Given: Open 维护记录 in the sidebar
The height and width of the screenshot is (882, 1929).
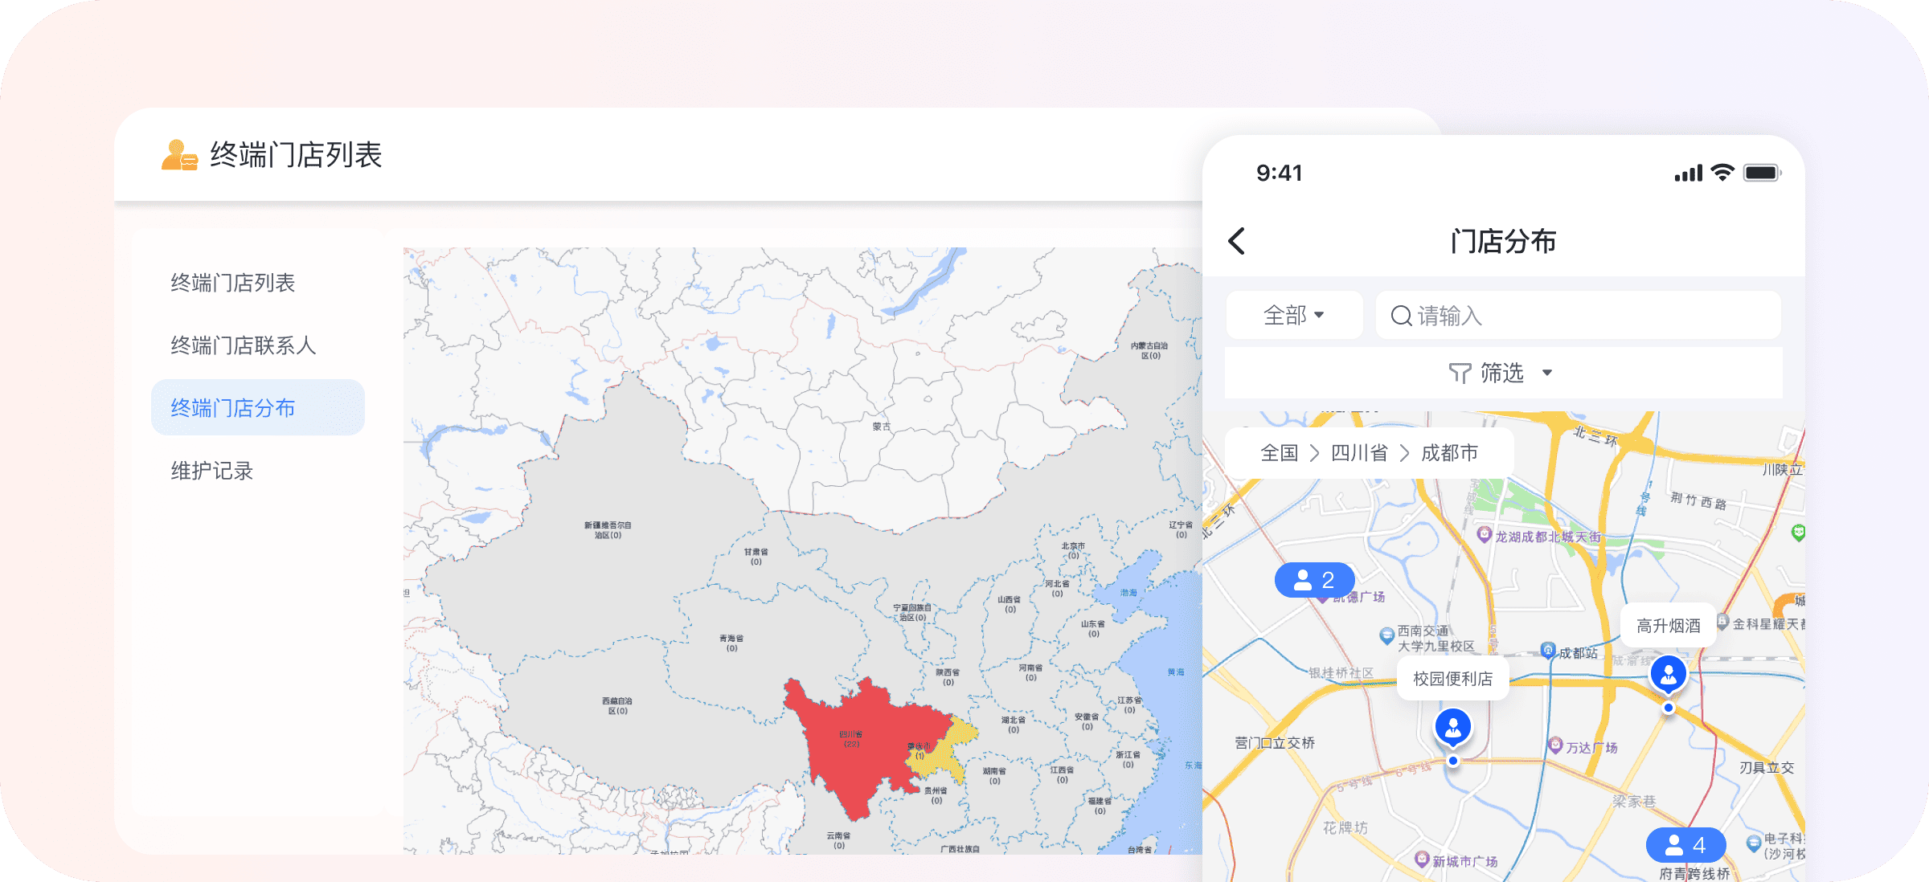Looking at the screenshot, I should [x=212, y=471].
